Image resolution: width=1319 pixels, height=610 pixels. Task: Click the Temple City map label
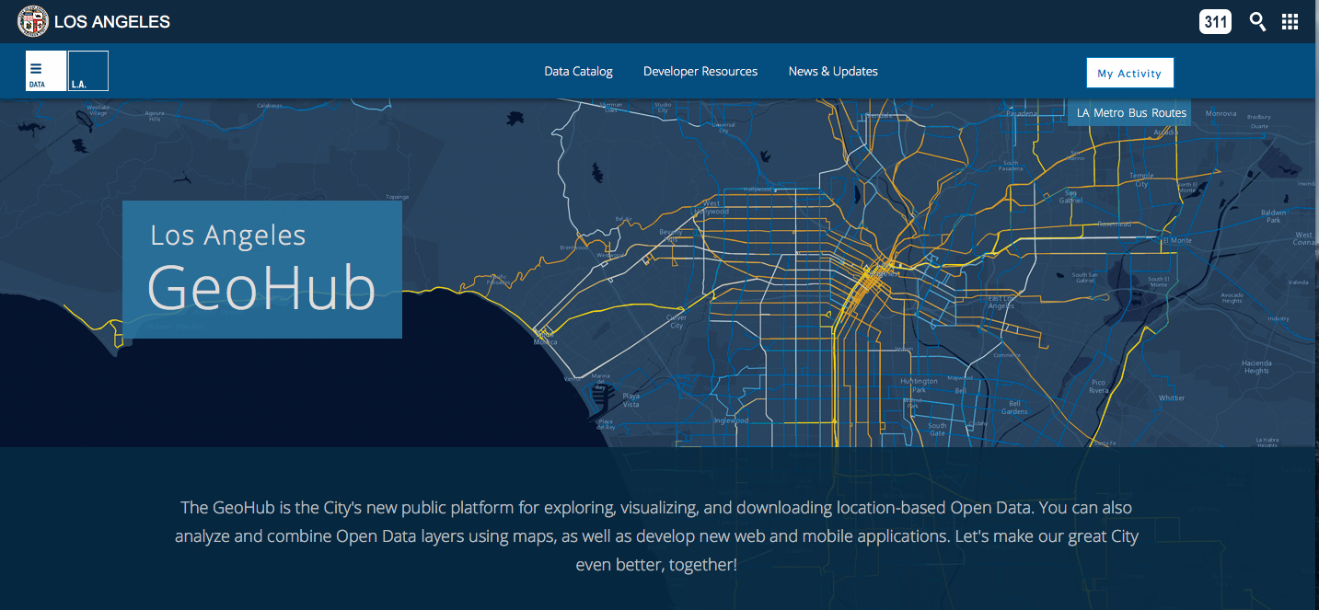pyautogui.click(x=1141, y=179)
